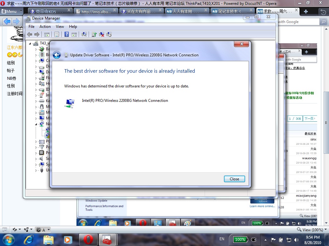Expand the Biometric devices tree node
This screenshot has height=246, width=329.
pos(36,55)
